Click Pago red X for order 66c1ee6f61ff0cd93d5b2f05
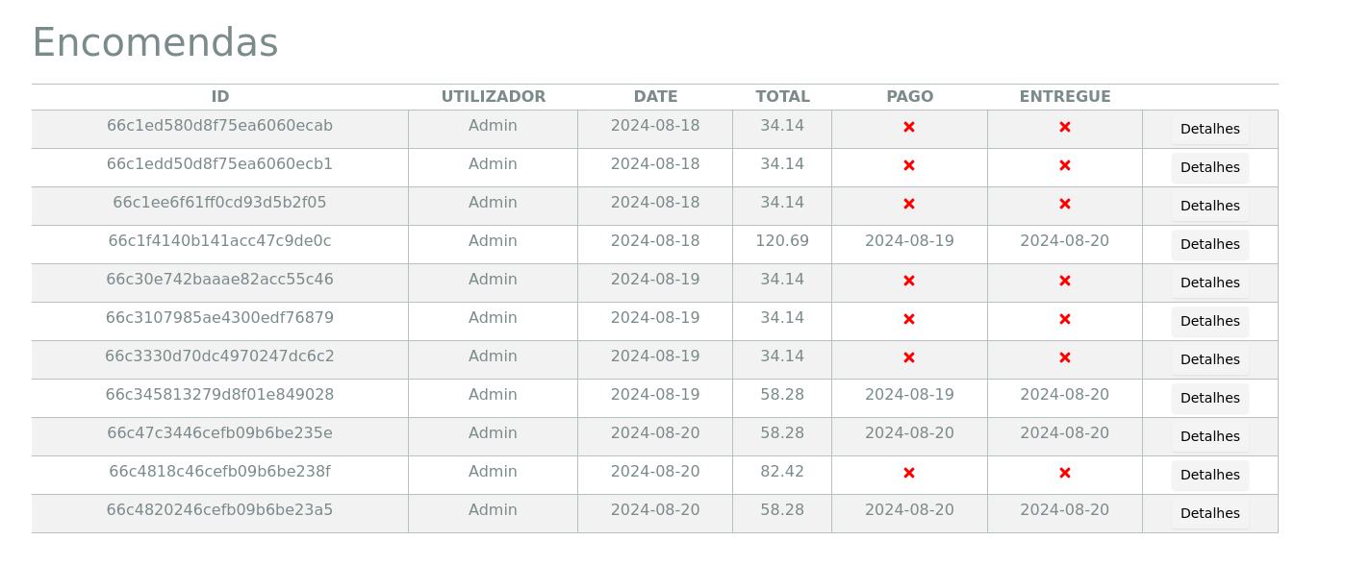This screenshot has height=565, width=1346. [909, 204]
